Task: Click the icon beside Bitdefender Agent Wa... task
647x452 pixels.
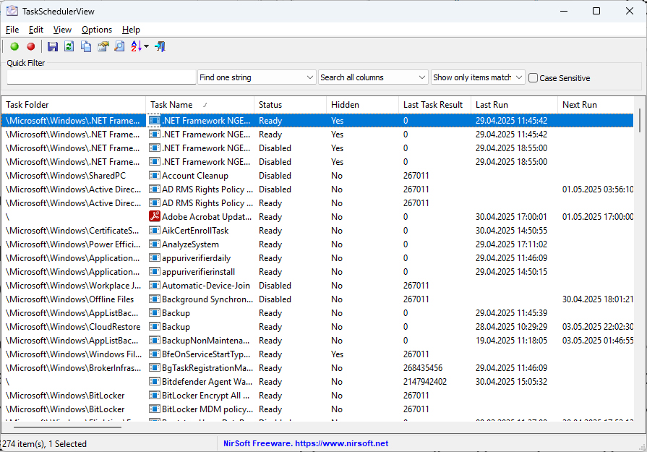Action: (155, 382)
